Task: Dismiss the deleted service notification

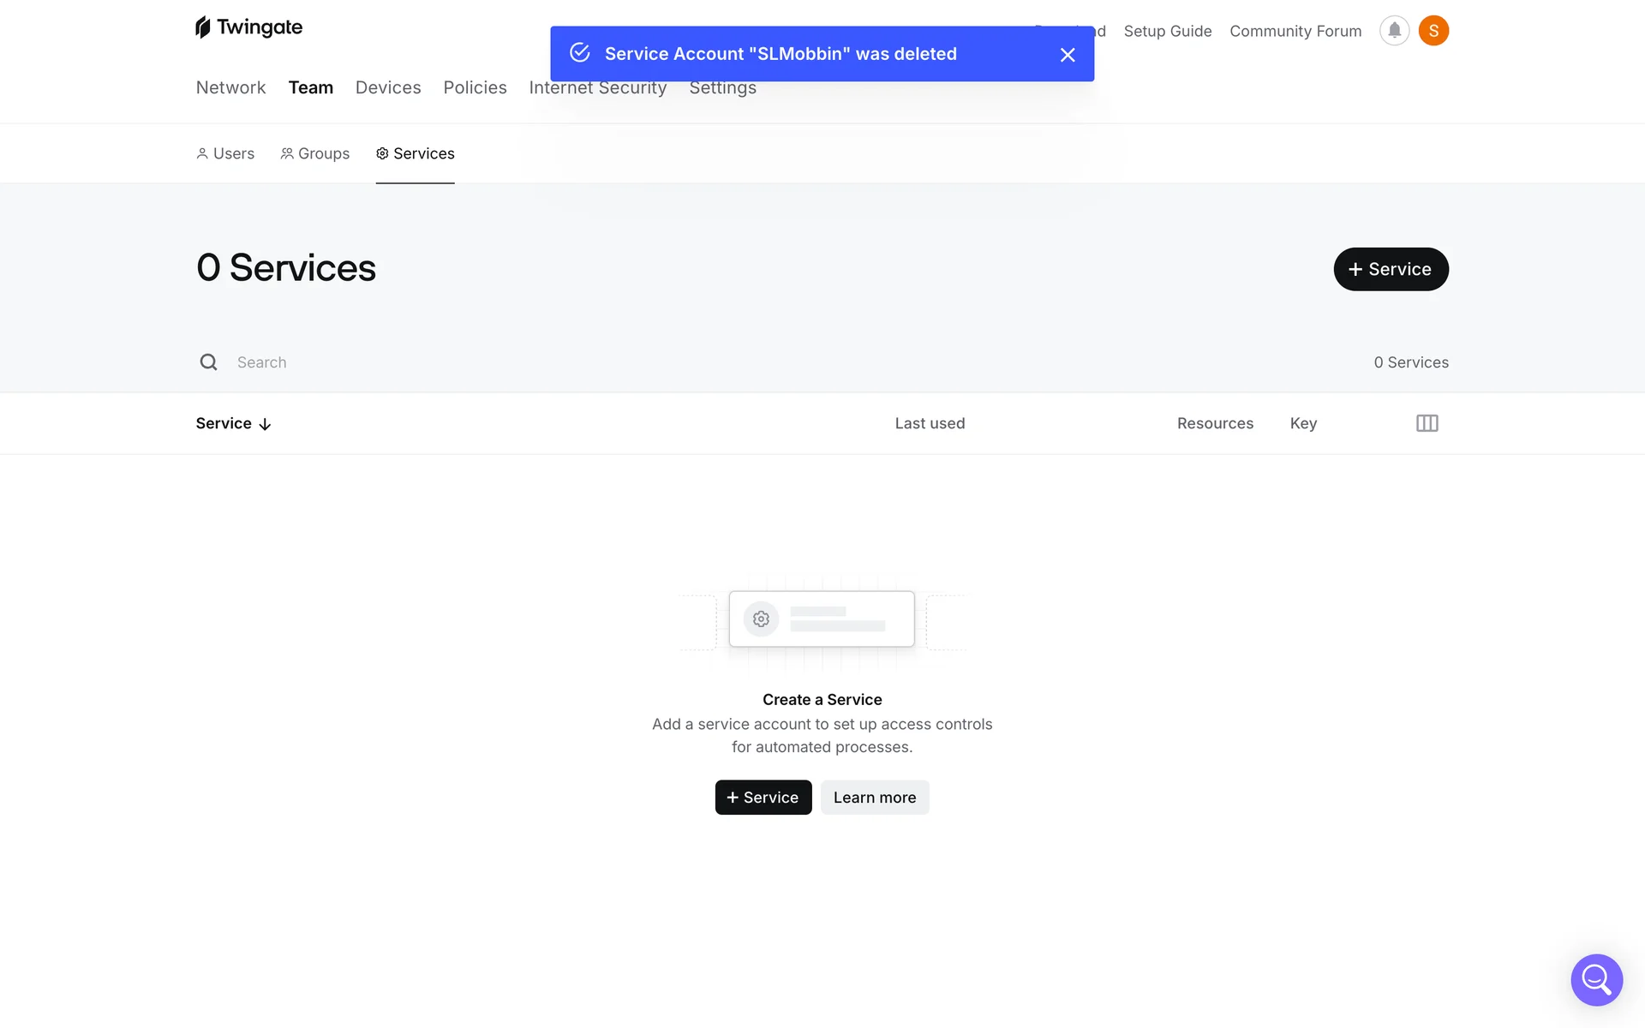Action: [x=1068, y=55]
